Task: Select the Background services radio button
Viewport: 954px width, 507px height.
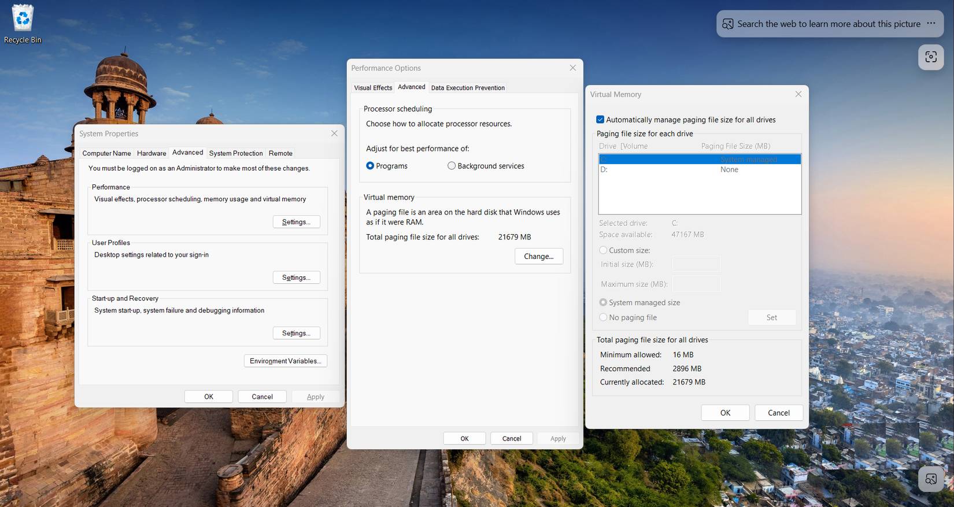Action: [452, 166]
